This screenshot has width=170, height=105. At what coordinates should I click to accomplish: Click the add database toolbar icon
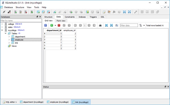[x=15, y=12]
